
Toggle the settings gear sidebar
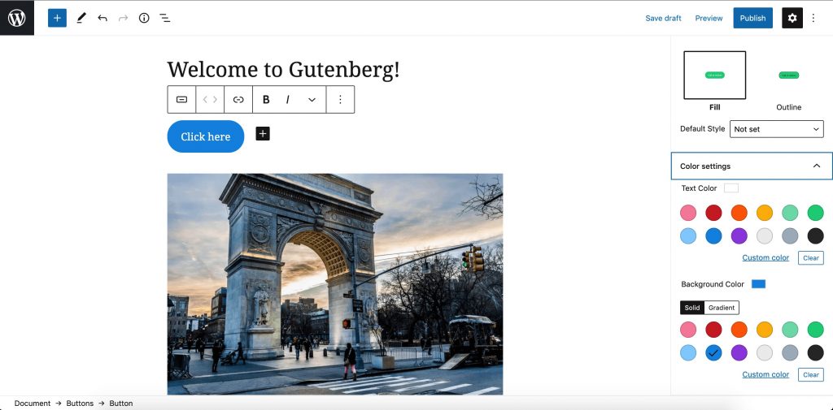[792, 18]
